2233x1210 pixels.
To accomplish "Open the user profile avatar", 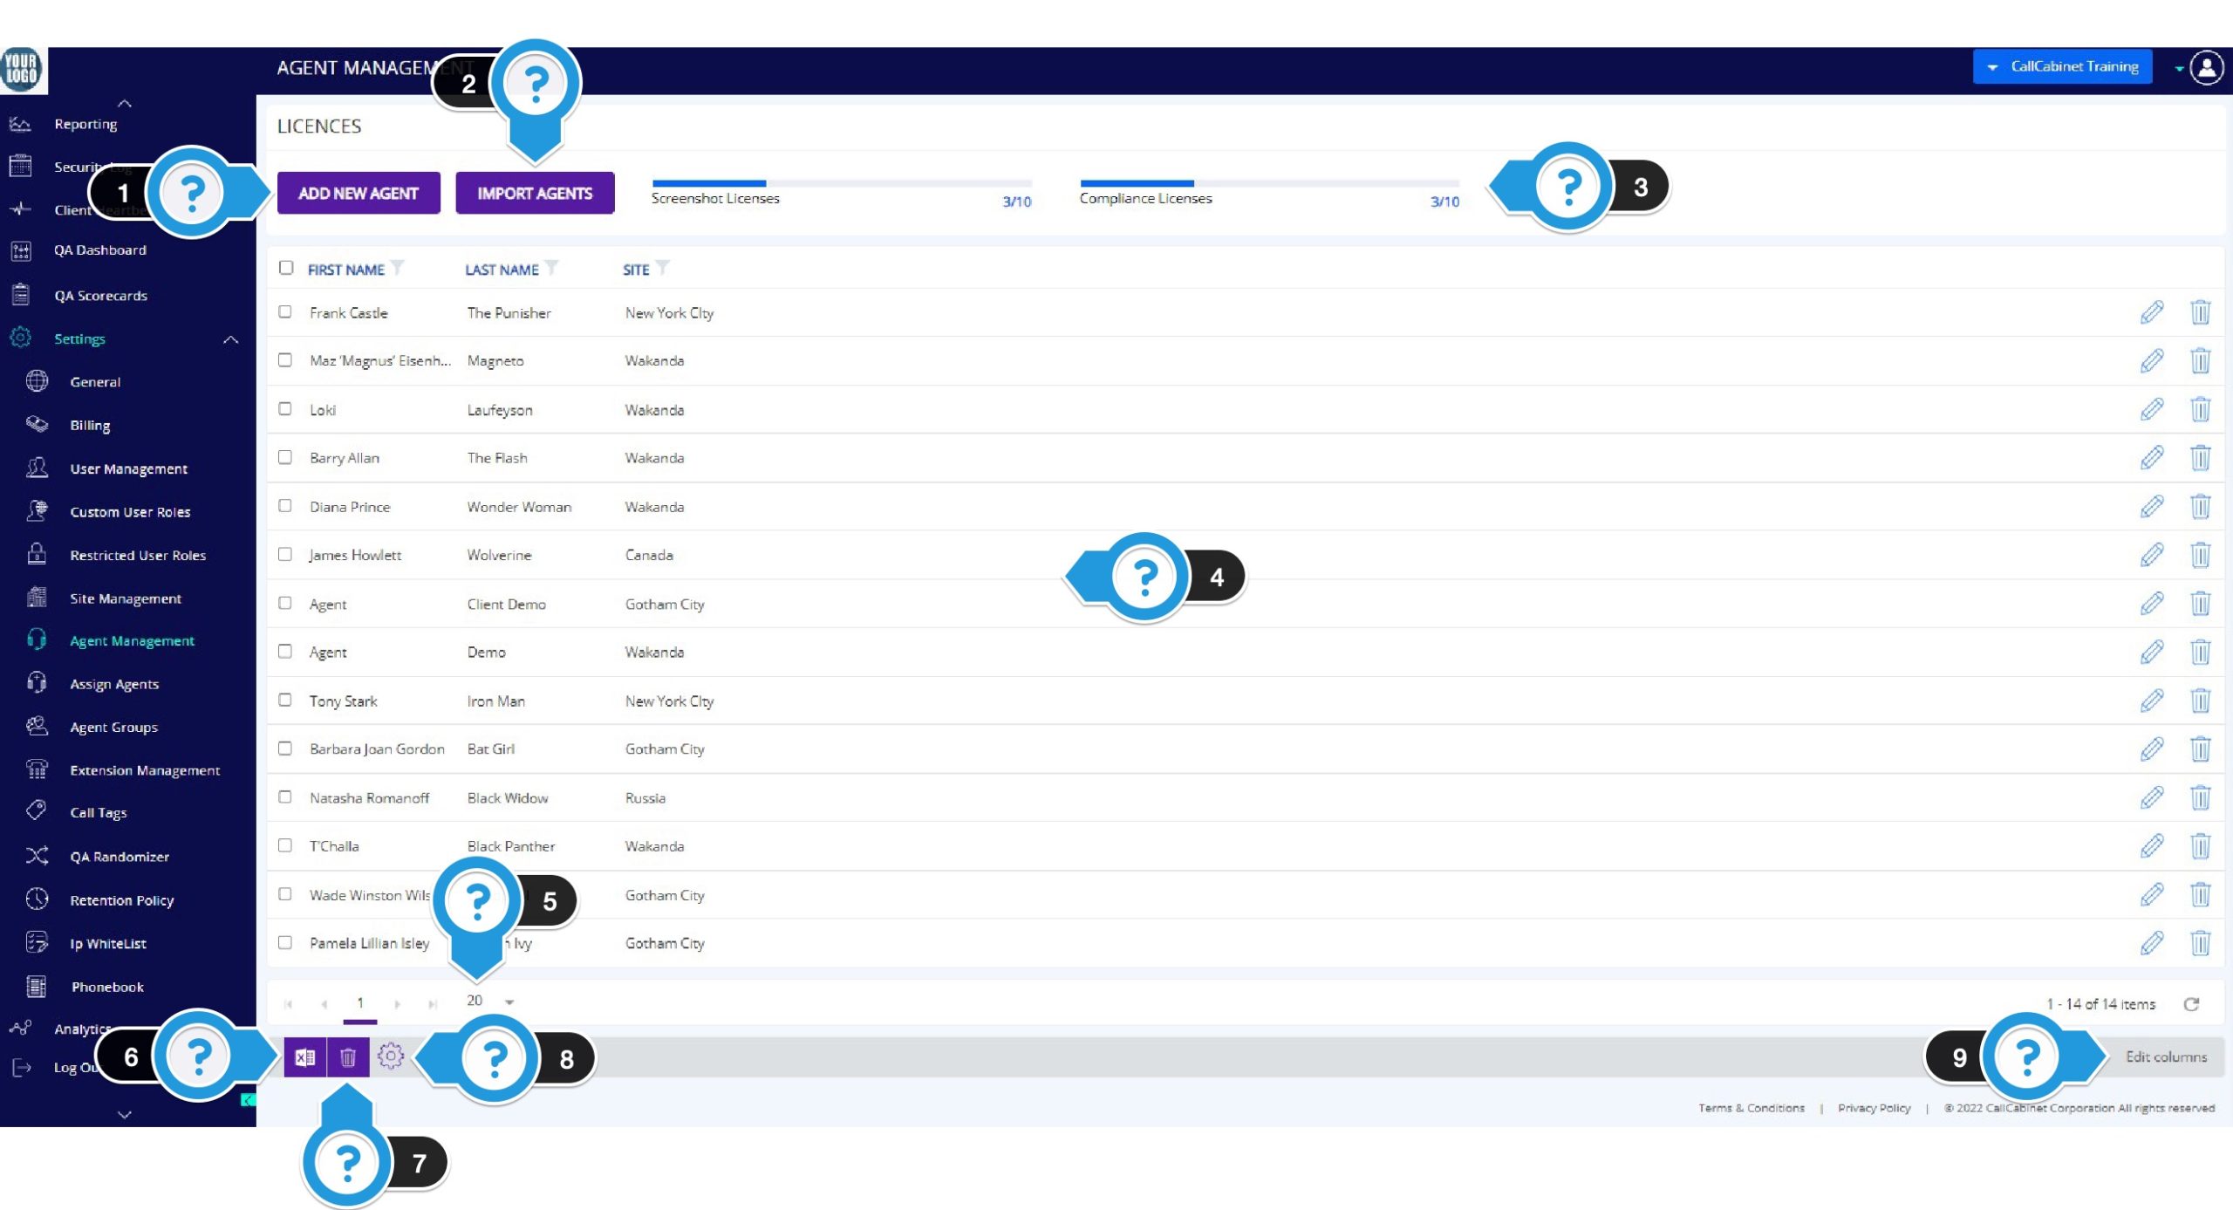I will point(2207,67).
